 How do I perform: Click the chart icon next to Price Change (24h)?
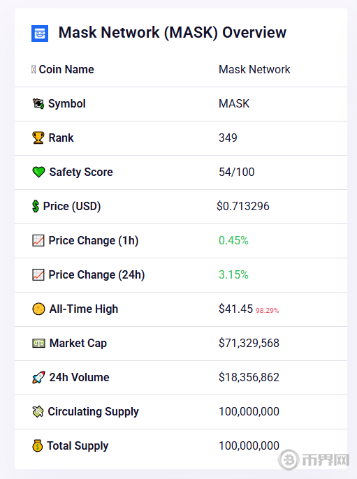(38, 274)
